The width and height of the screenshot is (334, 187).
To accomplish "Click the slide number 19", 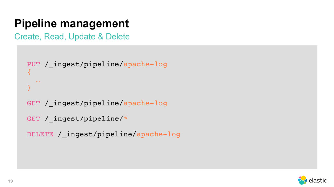I will point(11,181).
